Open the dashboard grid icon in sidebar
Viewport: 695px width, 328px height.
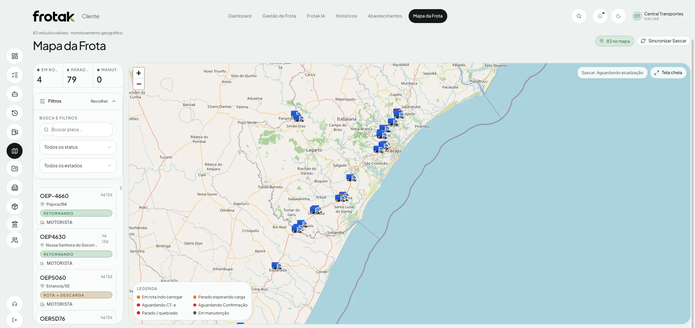(15, 56)
